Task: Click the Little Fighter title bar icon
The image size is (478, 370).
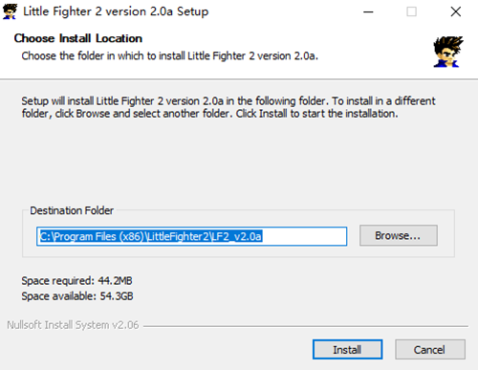Action: point(10,11)
